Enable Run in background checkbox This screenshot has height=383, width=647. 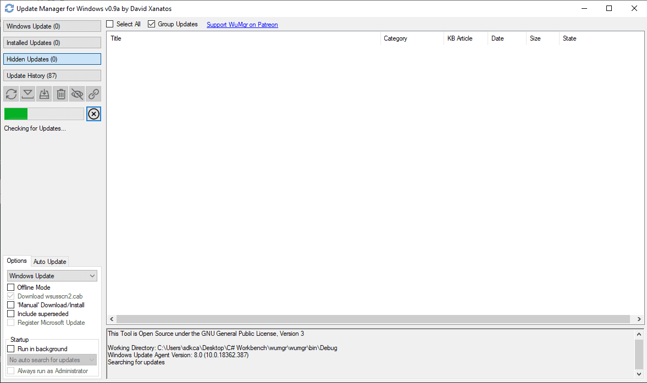pos(11,348)
